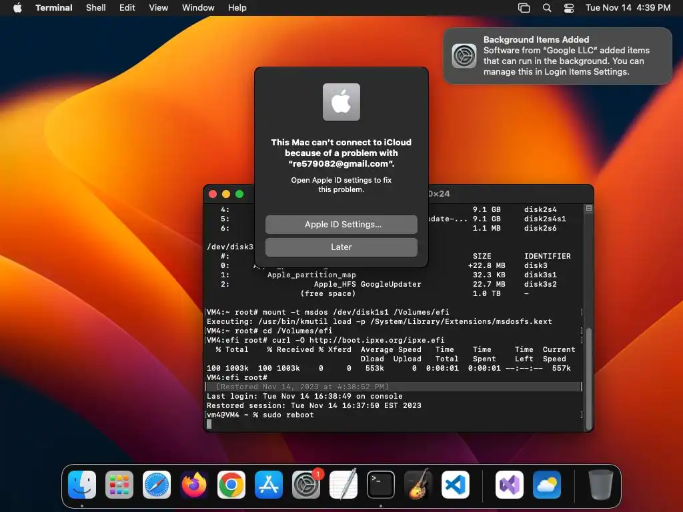This screenshot has width=683, height=512.
Task: Open Visual Studio Code from the Dock
Action: 455,485
